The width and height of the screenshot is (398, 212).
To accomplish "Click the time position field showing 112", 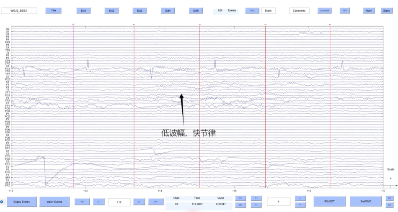I will coord(119,202).
